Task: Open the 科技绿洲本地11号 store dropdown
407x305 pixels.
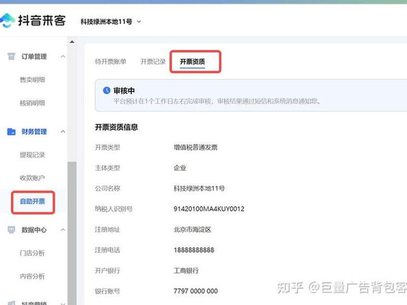Action: [110, 21]
